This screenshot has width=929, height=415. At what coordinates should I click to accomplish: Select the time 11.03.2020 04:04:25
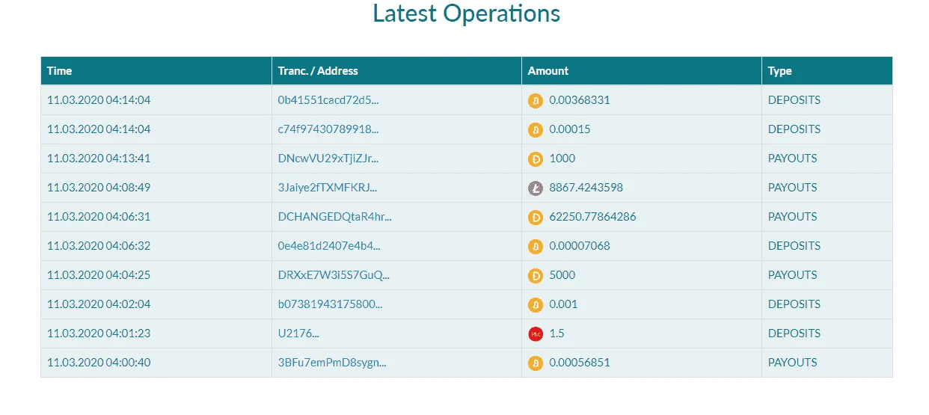click(x=99, y=275)
